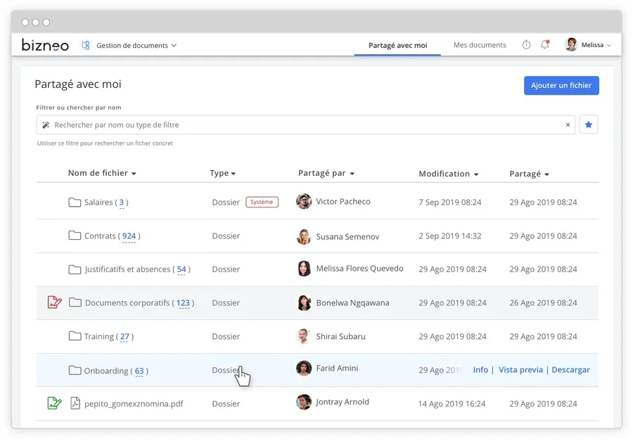This screenshot has width=633, height=441.
Task: Clear the search filter with the X
Action: pos(568,125)
